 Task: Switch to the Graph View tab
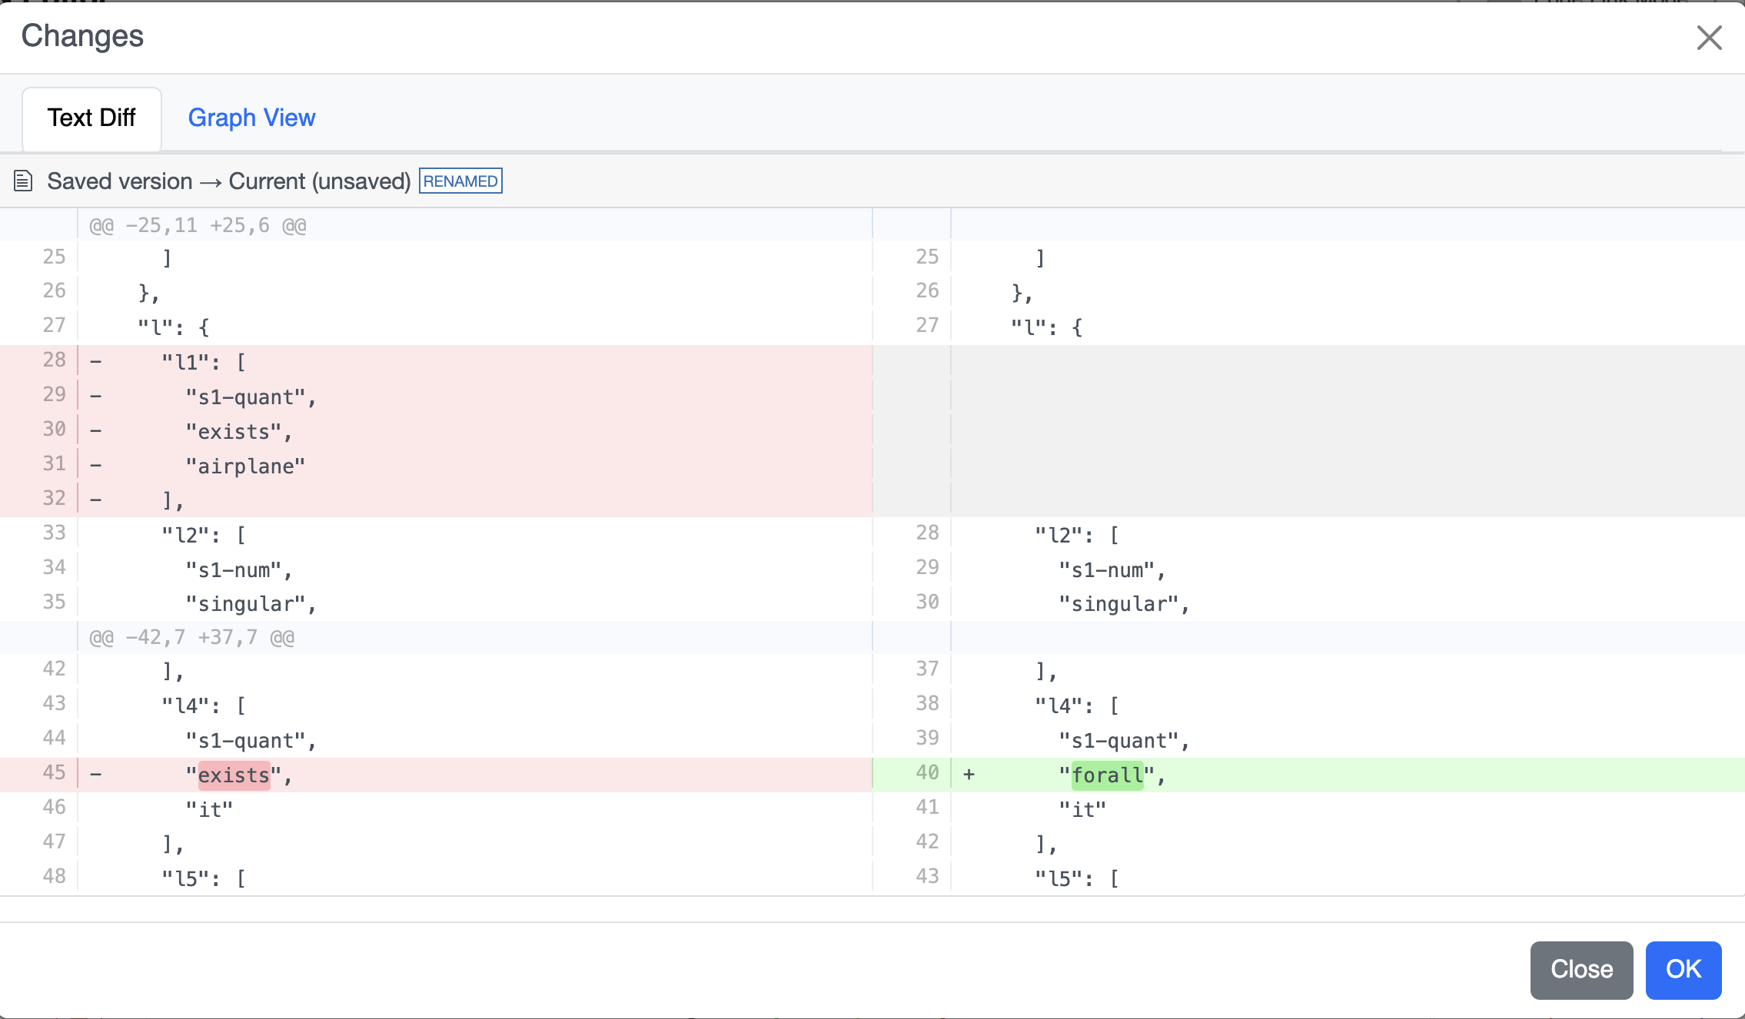pyautogui.click(x=251, y=118)
